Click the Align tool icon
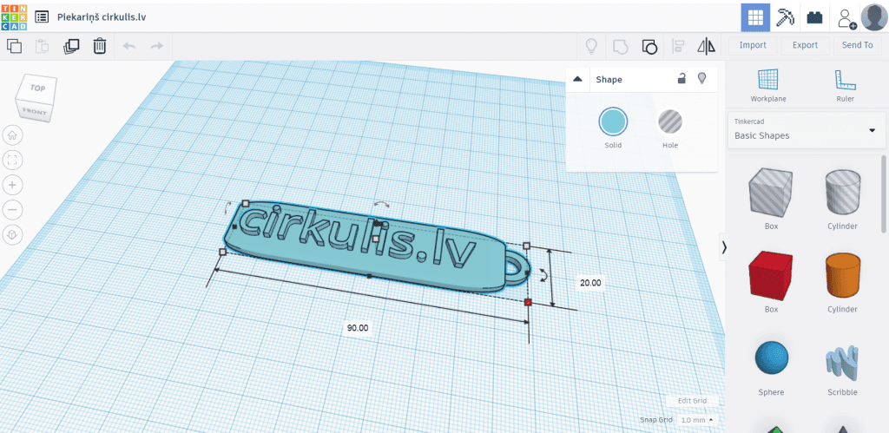 [x=677, y=46]
